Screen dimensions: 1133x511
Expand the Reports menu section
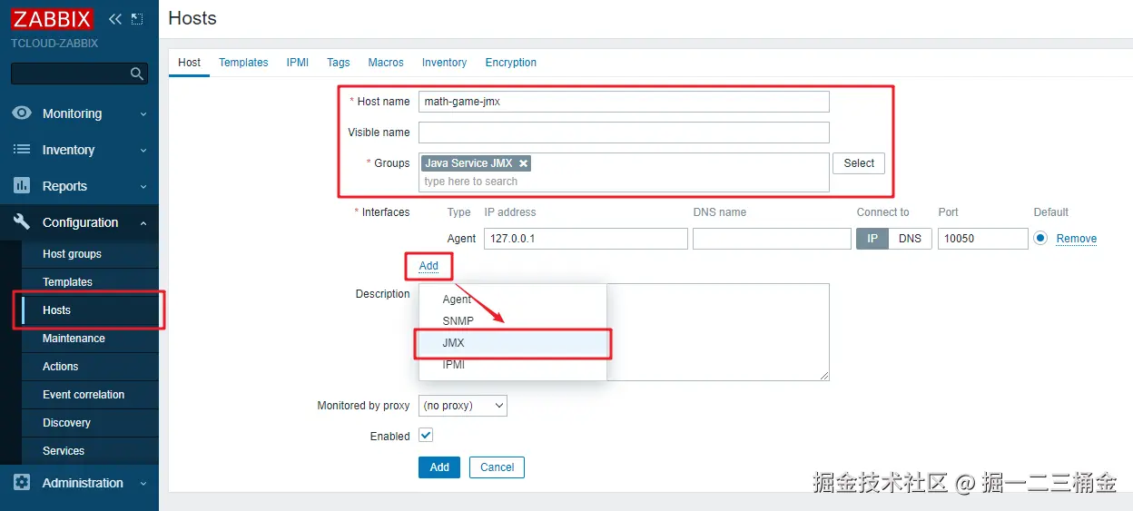coord(79,186)
